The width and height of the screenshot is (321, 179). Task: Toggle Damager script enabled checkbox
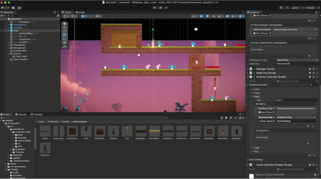(254, 69)
